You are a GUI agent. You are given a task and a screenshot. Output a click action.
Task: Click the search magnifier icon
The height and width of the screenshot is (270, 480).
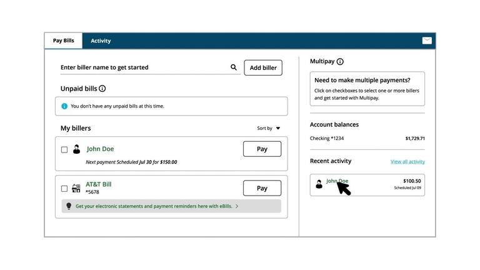(234, 67)
